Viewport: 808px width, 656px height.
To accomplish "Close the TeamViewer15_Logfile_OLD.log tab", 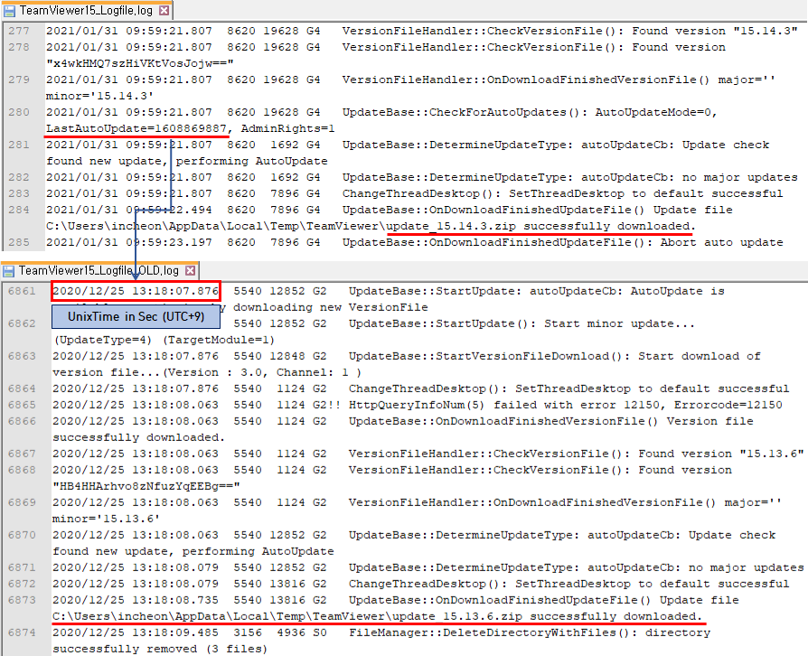I will pos(190,270).
